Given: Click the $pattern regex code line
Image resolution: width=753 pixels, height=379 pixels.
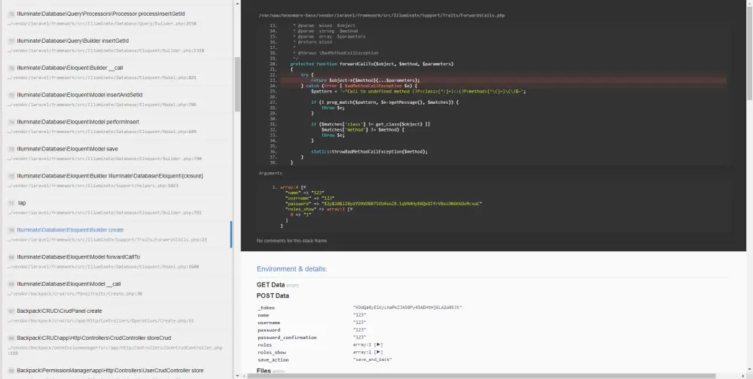Looking at the screenshot, I should [x=418, y=91].
